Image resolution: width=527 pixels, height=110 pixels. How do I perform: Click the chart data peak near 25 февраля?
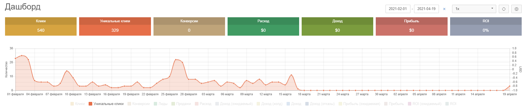click(176, 60)
